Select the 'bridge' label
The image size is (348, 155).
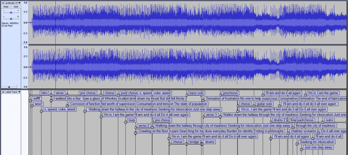194,142
